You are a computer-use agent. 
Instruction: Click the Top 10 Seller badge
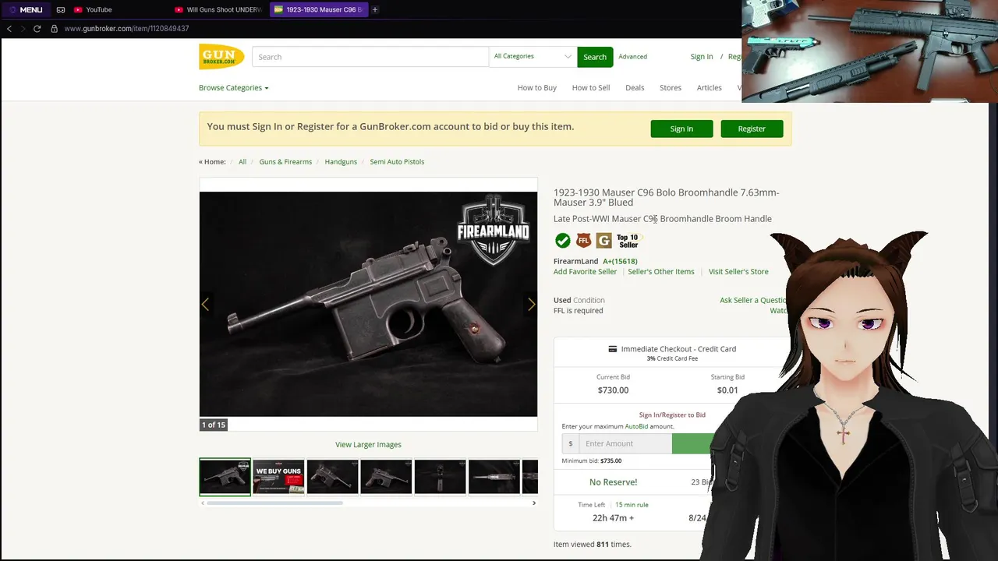[628, 241]
